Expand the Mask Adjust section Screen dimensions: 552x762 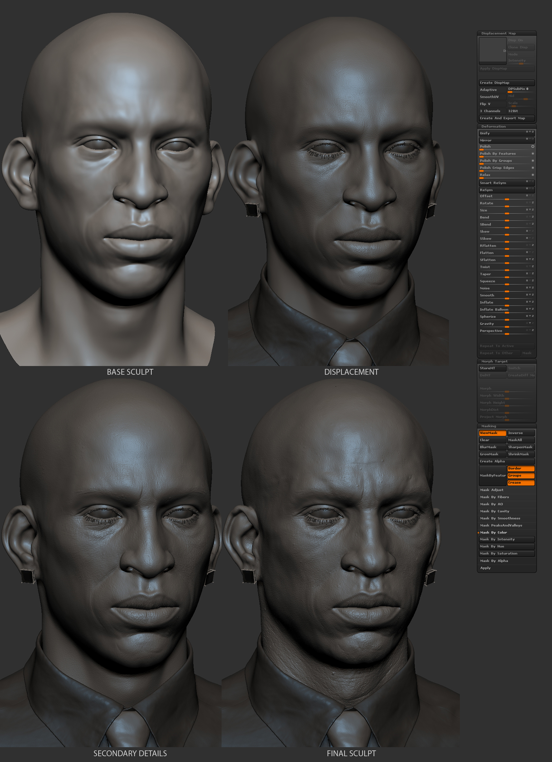tap(491, 490)
